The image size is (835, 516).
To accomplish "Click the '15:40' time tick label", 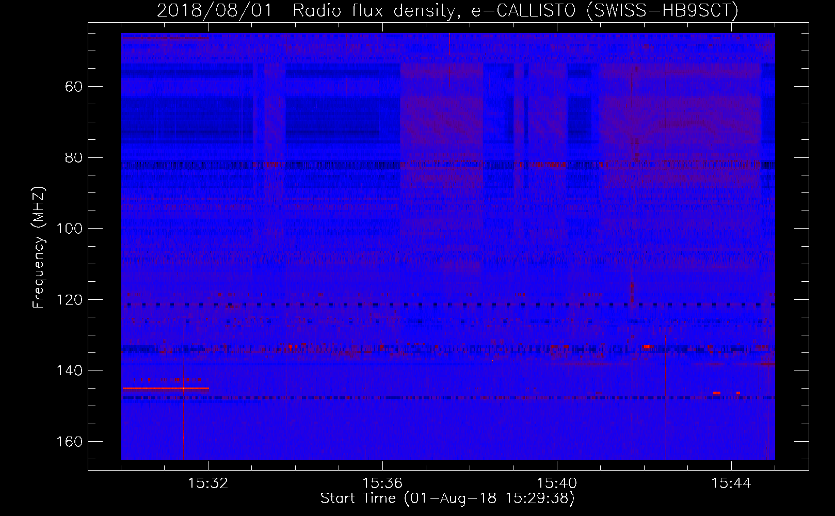I will pos(557,483).
